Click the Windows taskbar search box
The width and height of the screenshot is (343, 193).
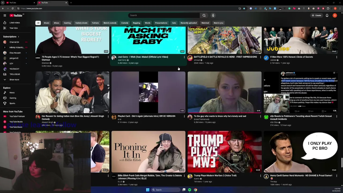[x=166, y=190]
